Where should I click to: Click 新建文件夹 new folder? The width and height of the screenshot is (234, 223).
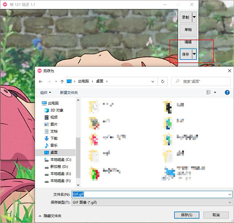pyautogui.click(x=69, y=93)
